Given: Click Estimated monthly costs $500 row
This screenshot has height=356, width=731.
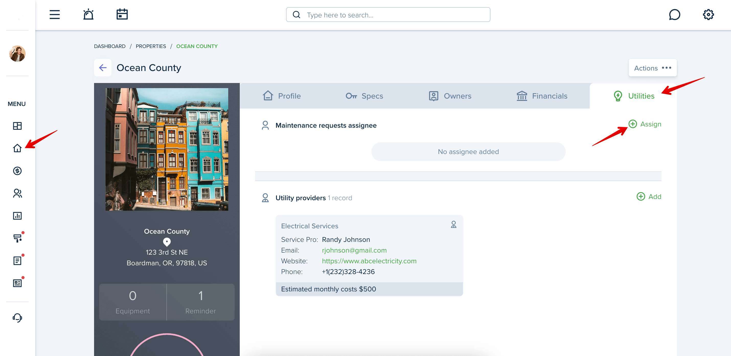Looking at the screenshot, I should 369,289.
